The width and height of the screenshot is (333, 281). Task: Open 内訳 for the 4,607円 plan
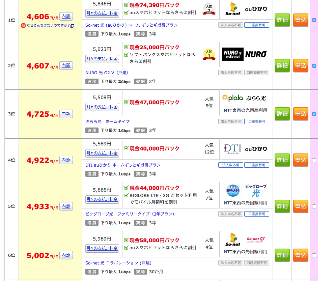coord(66,66)
